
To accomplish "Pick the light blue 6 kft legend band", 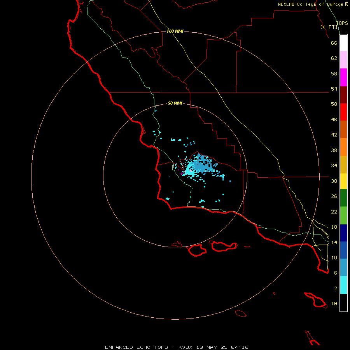I will pyautogui.click(x=343, y=267).
